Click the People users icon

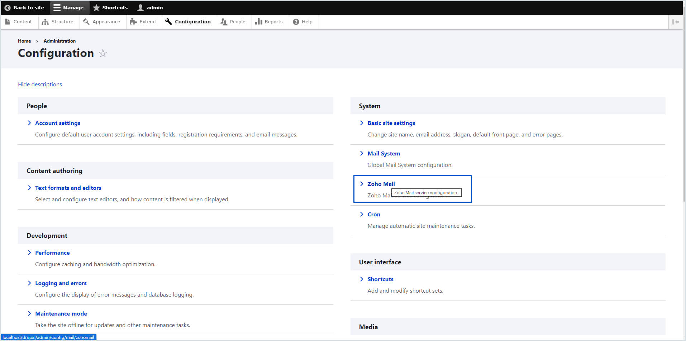[x=224, y=22]
